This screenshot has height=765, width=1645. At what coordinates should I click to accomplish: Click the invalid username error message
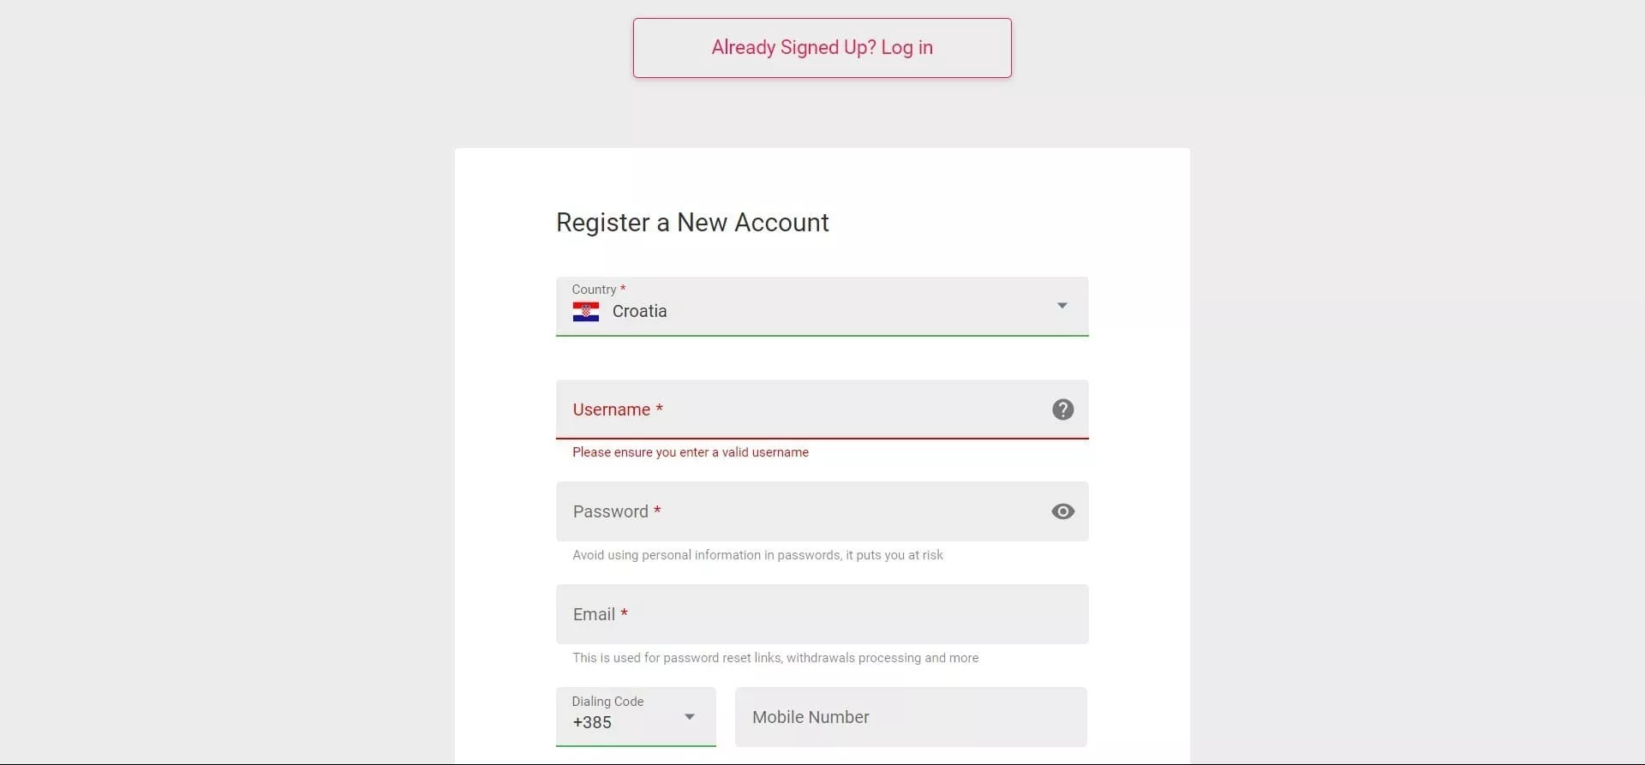click(690, 452)
